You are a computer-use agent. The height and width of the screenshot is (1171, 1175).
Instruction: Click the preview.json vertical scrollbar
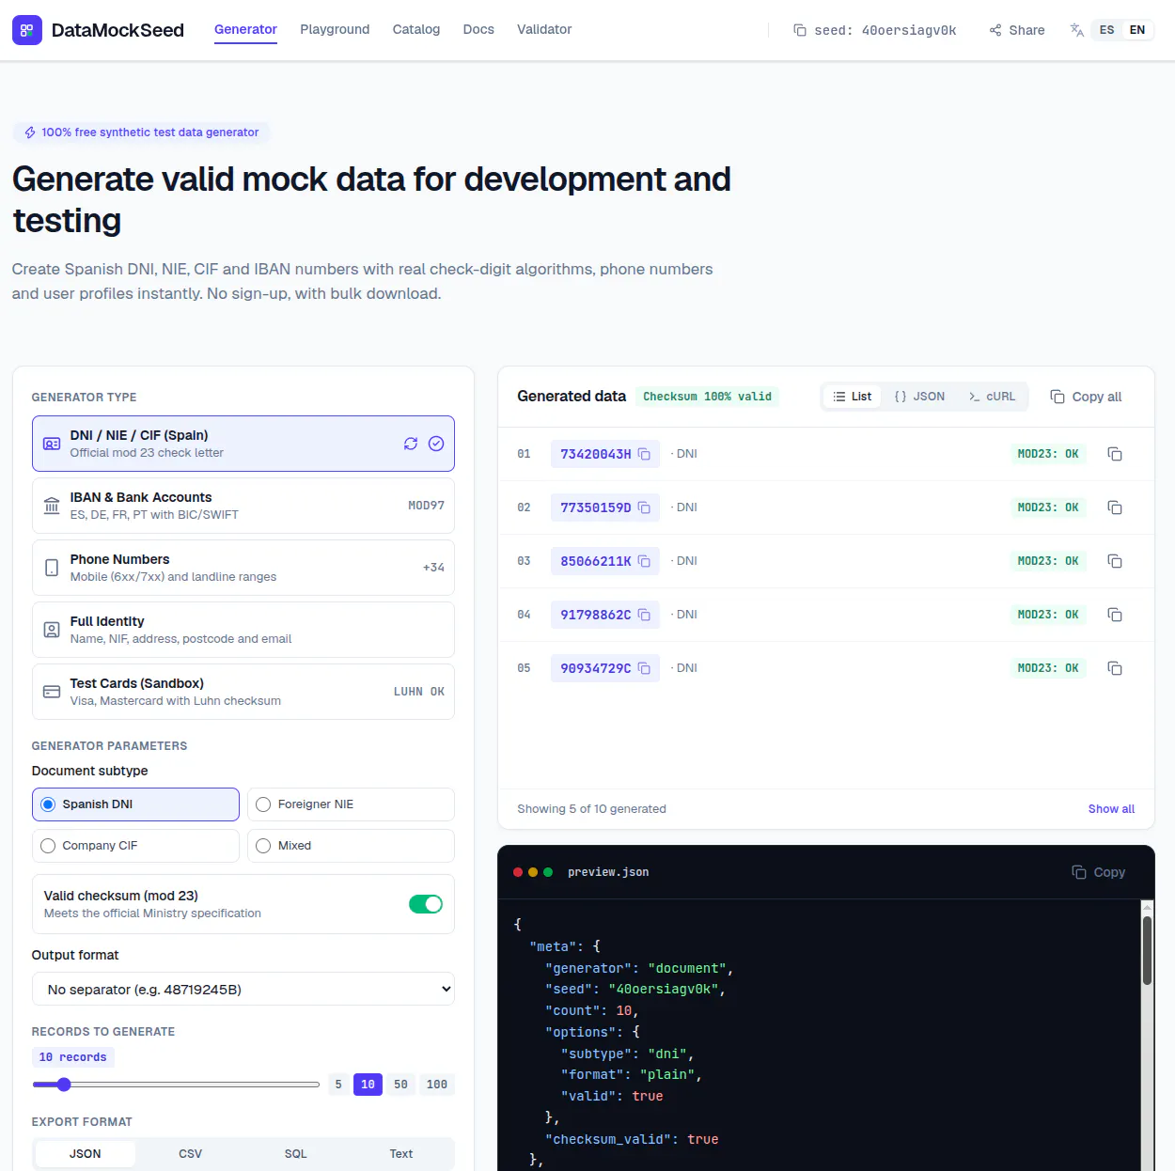[1147, 951]
